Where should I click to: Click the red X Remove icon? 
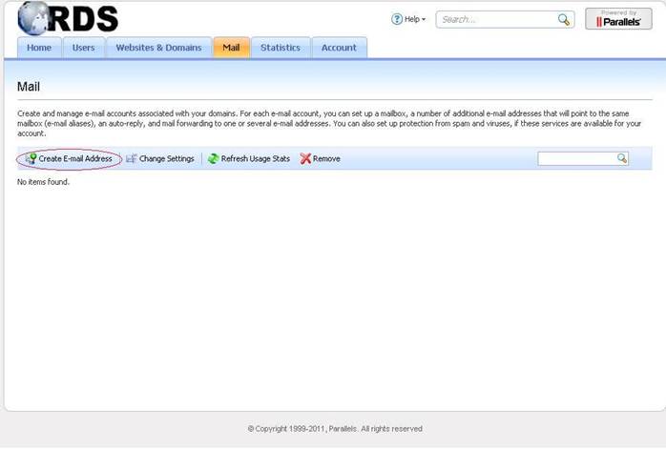click(x=305, y=158)
